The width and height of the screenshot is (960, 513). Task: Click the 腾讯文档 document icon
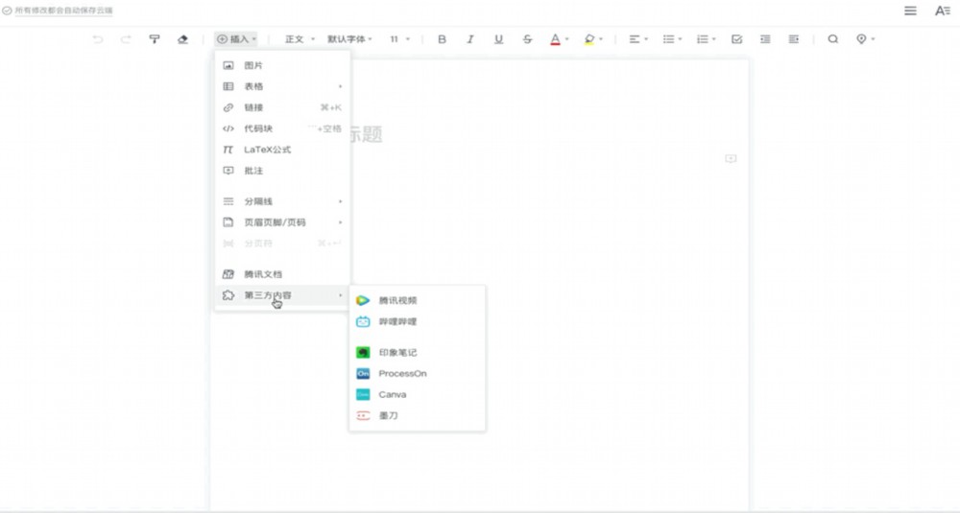pyautogui.click(x=228, y=274)
